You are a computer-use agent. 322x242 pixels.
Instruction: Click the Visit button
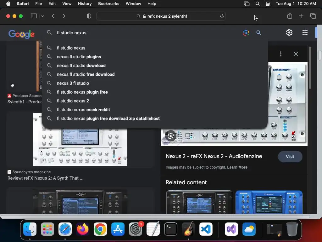pos(290,157)
